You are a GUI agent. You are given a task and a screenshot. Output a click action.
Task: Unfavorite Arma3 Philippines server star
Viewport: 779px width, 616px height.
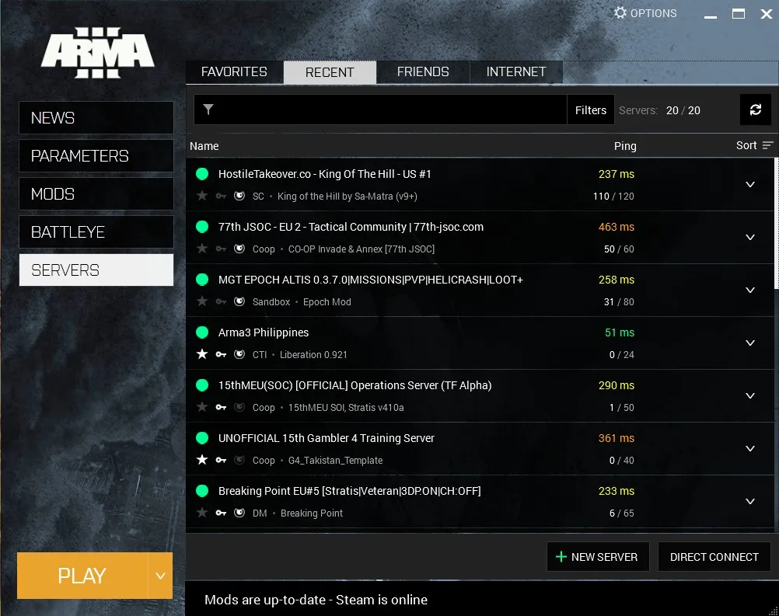click(x=202, y=354)
